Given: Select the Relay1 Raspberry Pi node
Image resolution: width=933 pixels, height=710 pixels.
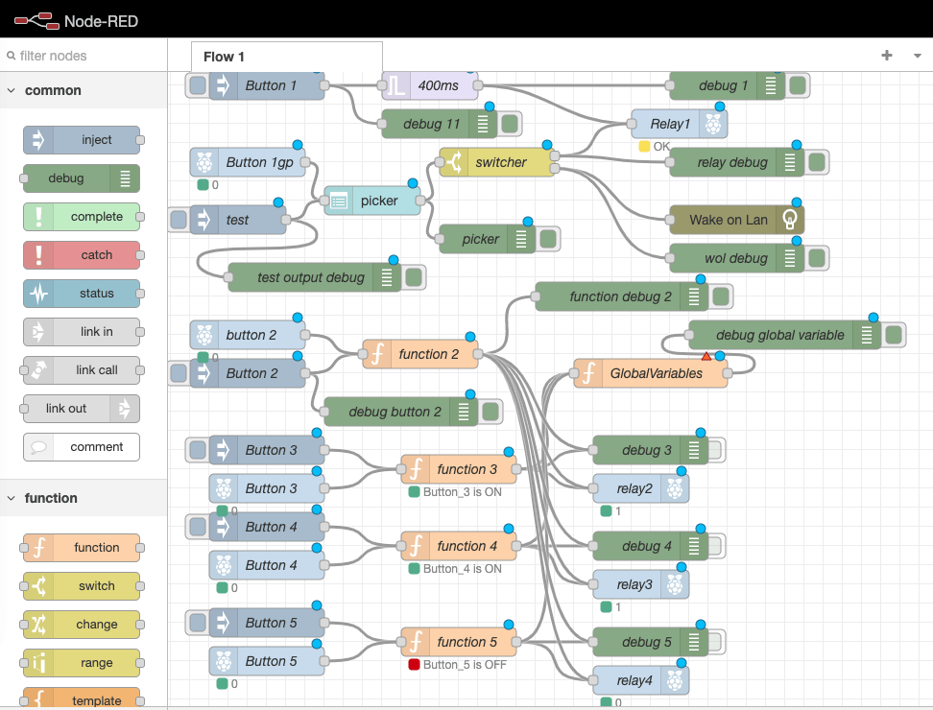Looking at the screenshot, I should click(679, 125).
